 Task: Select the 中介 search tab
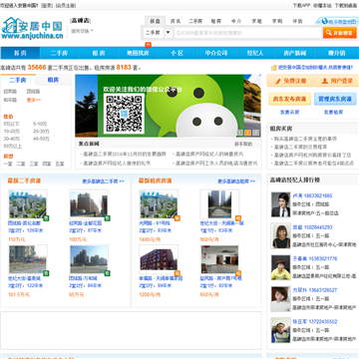click(236, 21)
